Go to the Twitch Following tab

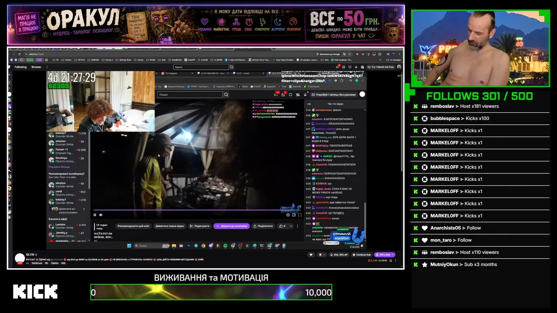20,67
